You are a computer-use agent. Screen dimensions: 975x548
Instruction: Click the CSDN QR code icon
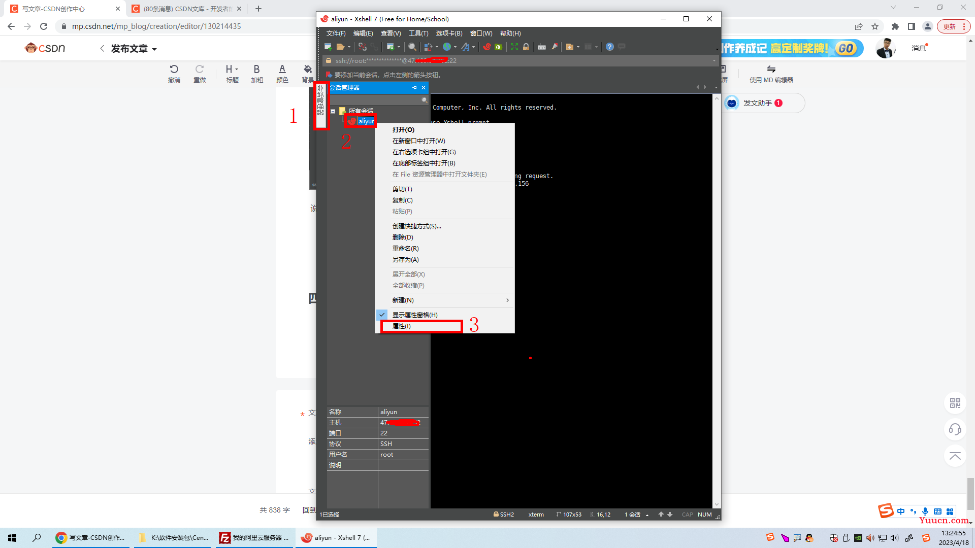coord(955,403)
